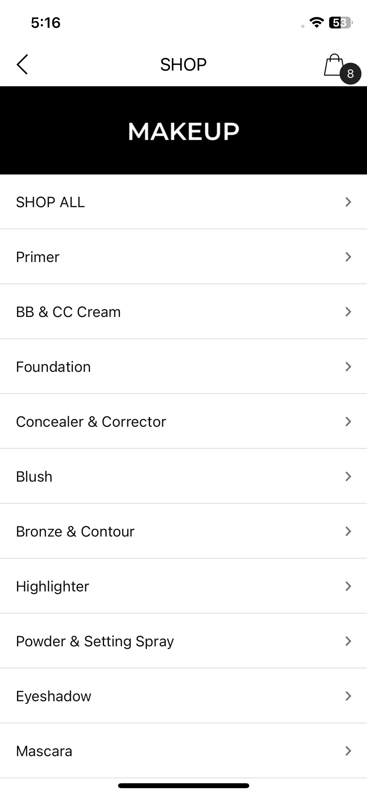Tap the battery indicator icon
The width and height of the screenshot is (367, 796).
[341, 23]
